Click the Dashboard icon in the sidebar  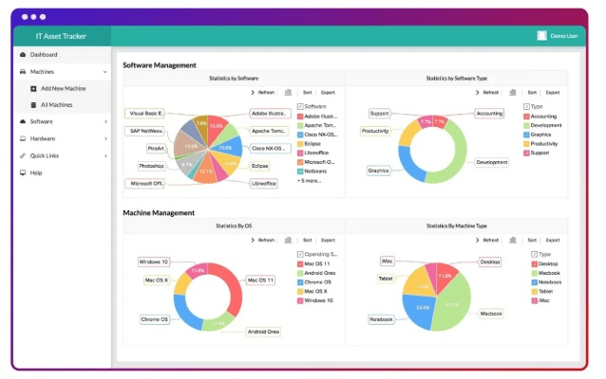coord(23,55)
